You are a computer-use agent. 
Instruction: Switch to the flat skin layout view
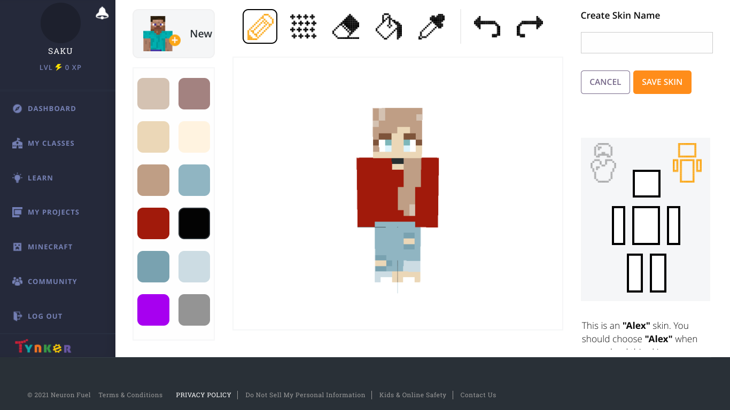[x=688, y=162]
